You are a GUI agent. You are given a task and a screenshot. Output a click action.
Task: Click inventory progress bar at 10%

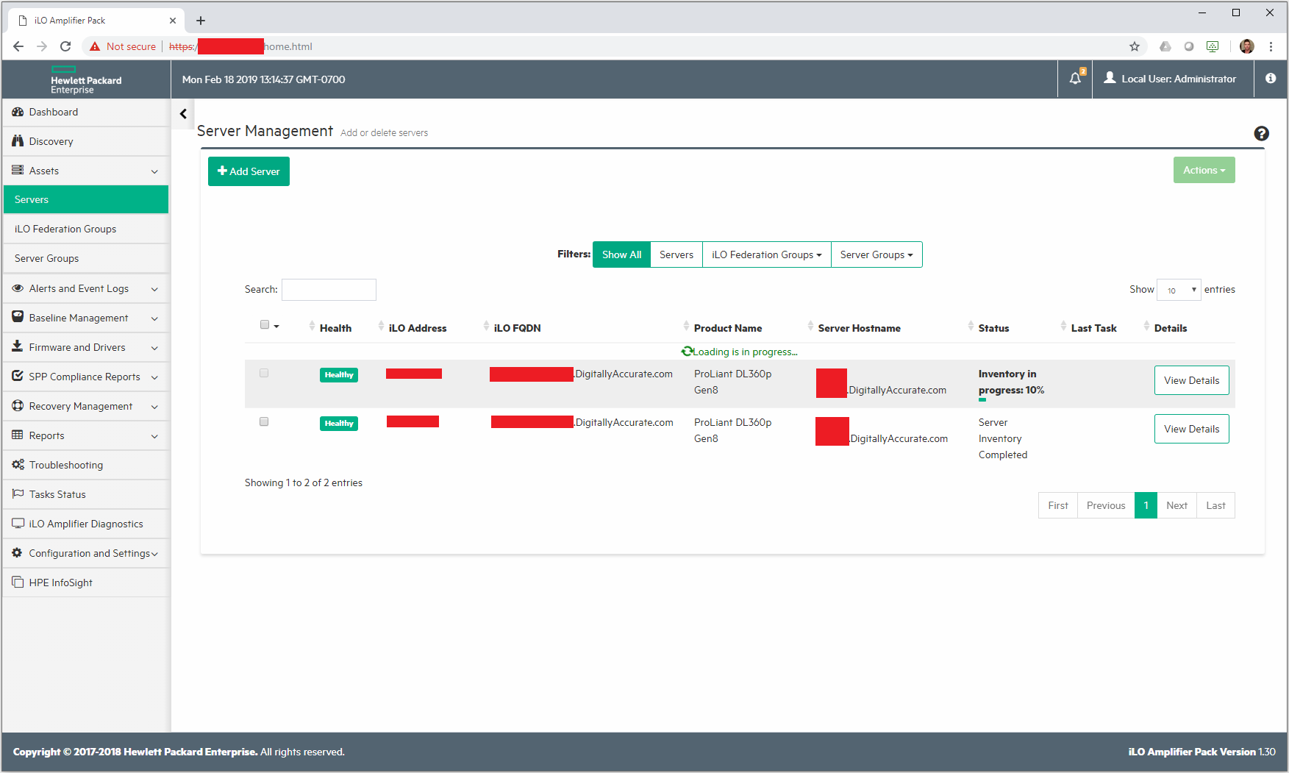982,400
